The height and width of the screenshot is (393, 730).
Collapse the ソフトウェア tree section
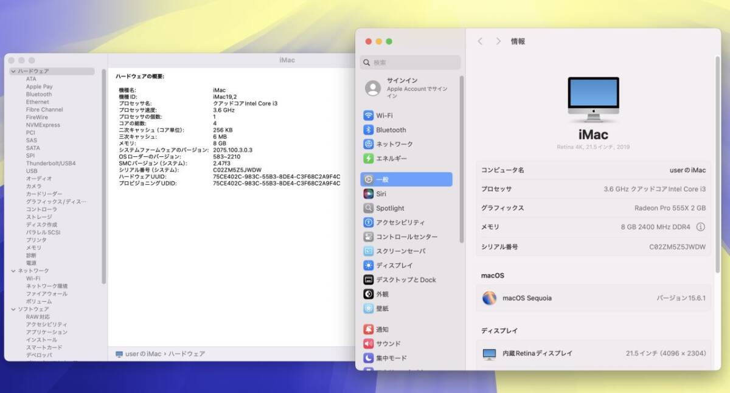click(x=13, y=309)
